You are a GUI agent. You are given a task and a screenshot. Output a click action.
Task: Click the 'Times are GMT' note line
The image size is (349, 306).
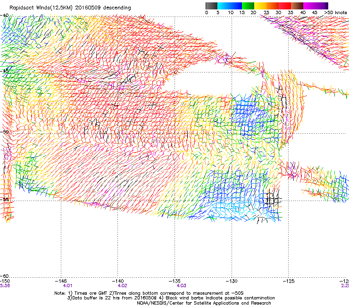pos(149,293)
